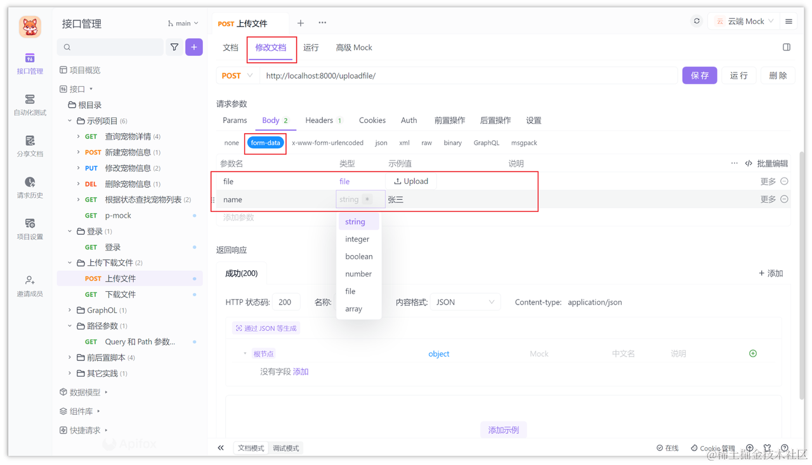The image size is (812, 465).
Task: Click 通过 JSON 等生成 link
Action: (x=266, y=327)
